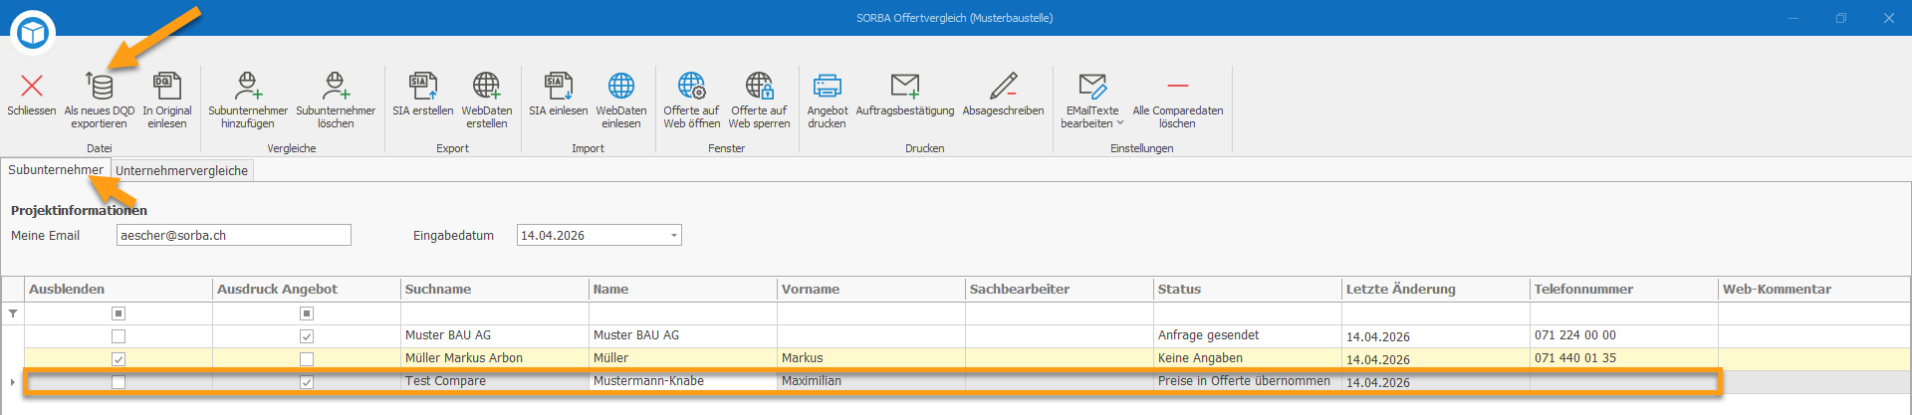
Task: Open the Eingabedatum date dropdown
Action: pyautogui.click(x=674, y=236)
